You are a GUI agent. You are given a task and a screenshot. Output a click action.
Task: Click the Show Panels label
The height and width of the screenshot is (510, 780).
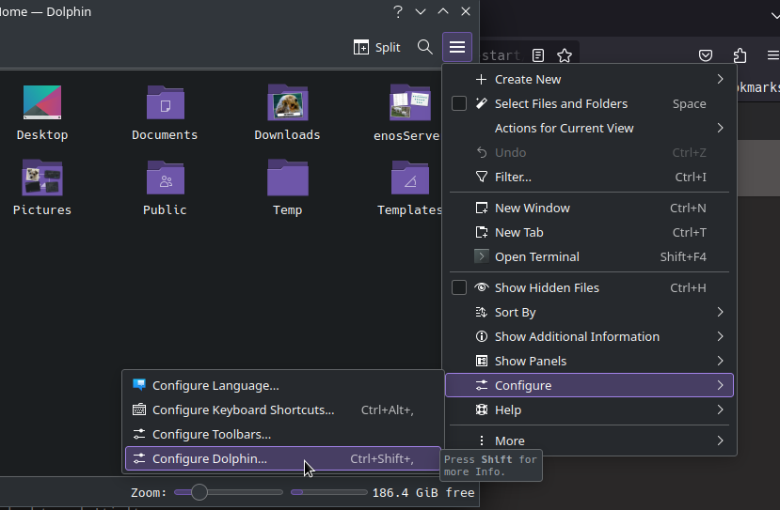[531, 361]
